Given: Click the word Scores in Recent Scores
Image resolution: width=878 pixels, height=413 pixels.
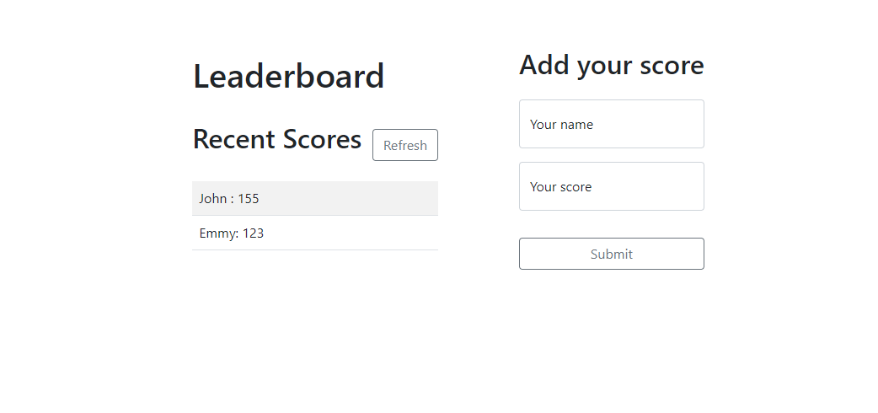Looking at the screenshot, I should click(x=322, y=139).
